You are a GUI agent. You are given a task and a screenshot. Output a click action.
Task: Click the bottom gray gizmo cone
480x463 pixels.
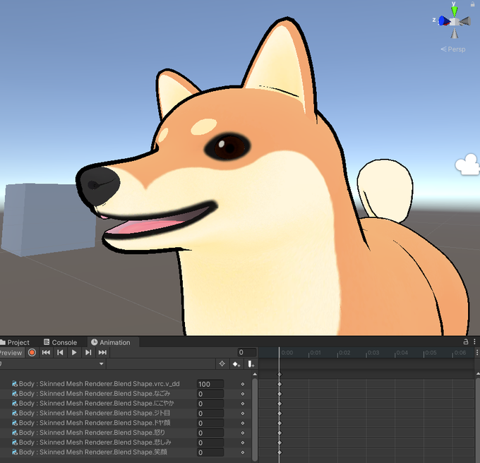[x=455, y=33]
